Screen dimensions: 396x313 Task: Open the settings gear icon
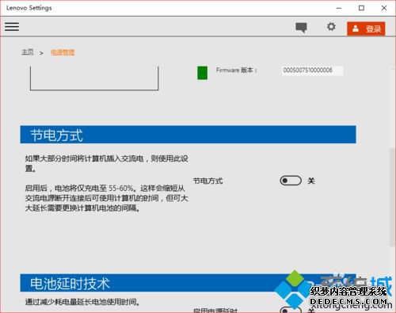click(331, 27)
